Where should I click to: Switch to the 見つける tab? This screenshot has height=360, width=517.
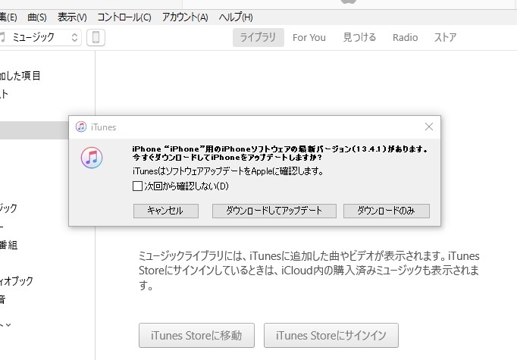pos(359,37)
